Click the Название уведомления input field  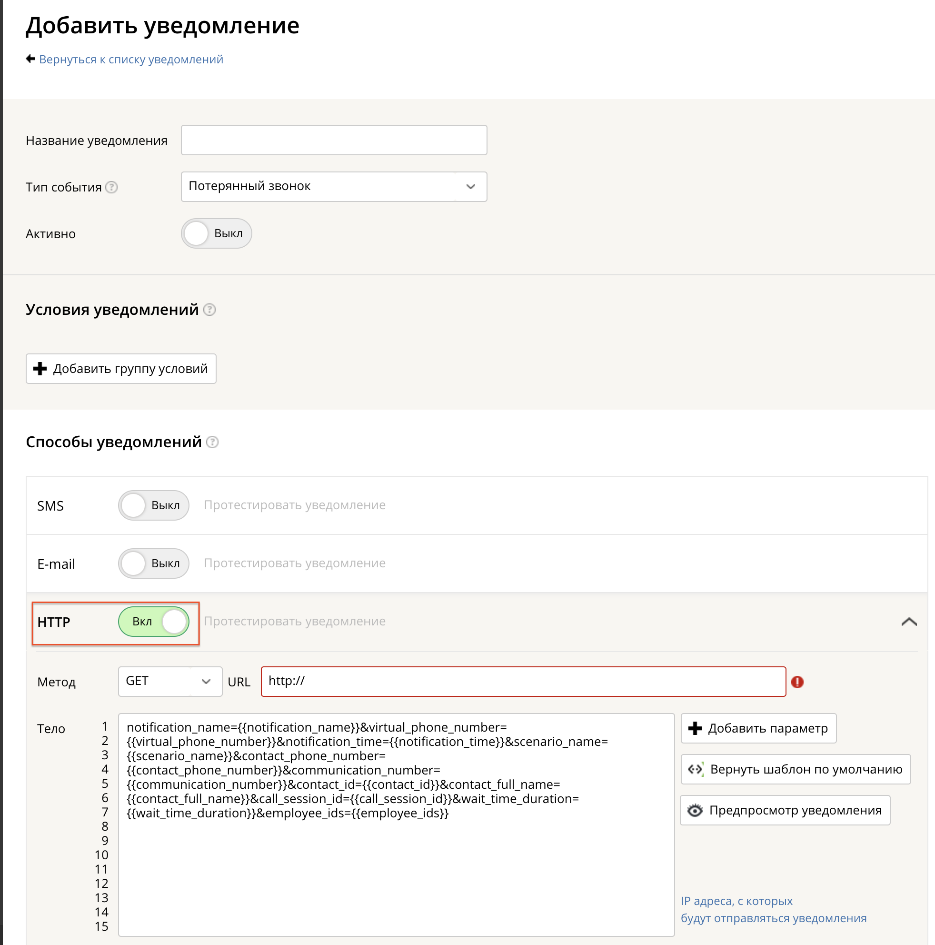334,140
